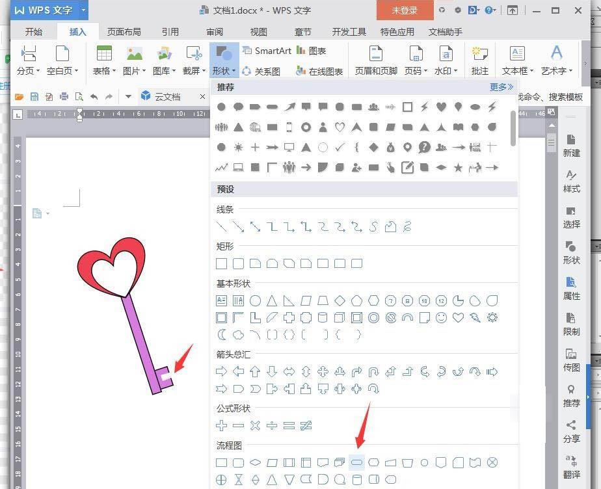Open the 审阅 tab
This screenshot has height=489, width=601.
pos(214,32)
